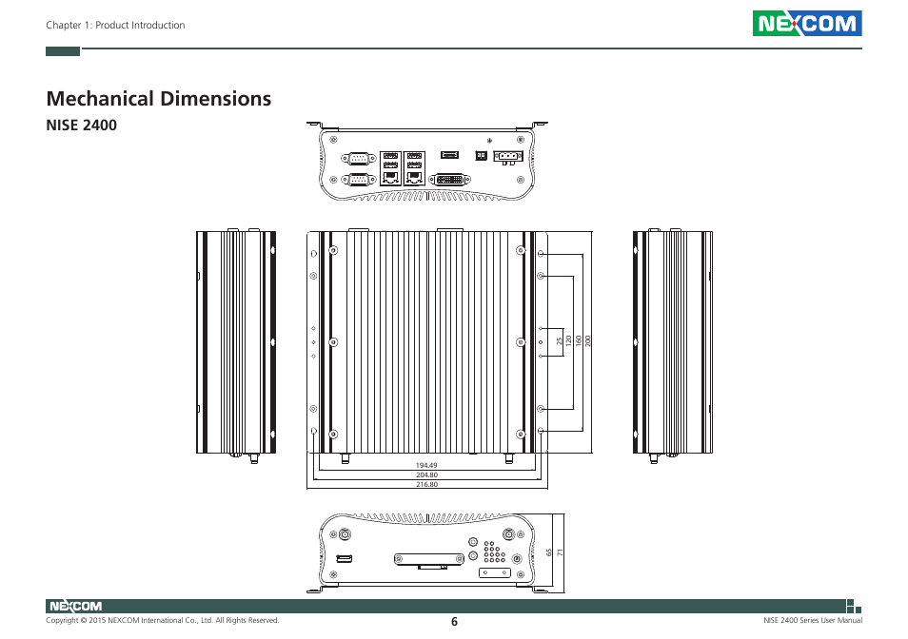Click the vertical 120 dimension label
The image size is (908, 639).
click(568, 340)
